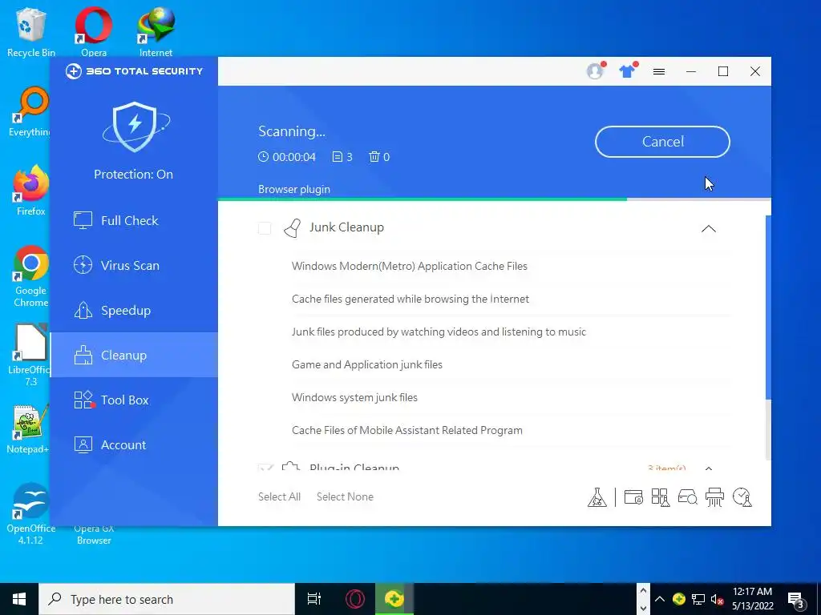Open LibreOffice 7.3 desktop shortcut
821x615 pixels.
tap(29, 356)
